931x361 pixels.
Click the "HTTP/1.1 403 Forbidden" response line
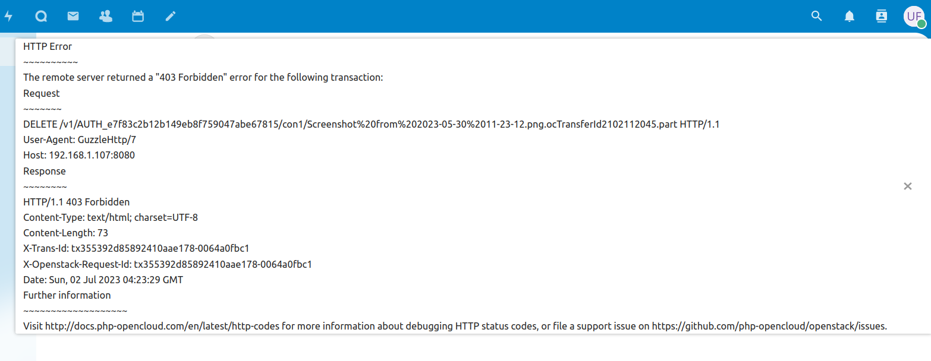76,202
